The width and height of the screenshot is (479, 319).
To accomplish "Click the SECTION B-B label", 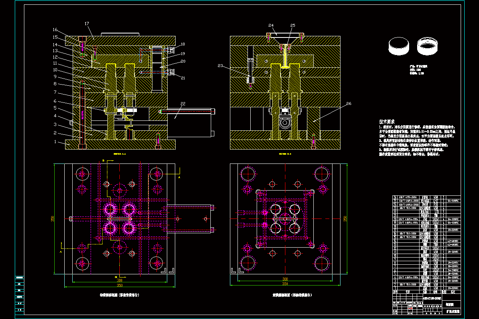I will pos(285,153).
